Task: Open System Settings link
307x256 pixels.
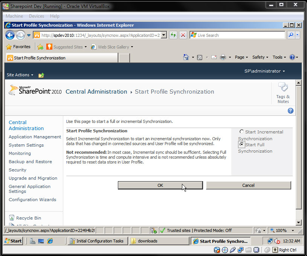Action: point(26,145)
